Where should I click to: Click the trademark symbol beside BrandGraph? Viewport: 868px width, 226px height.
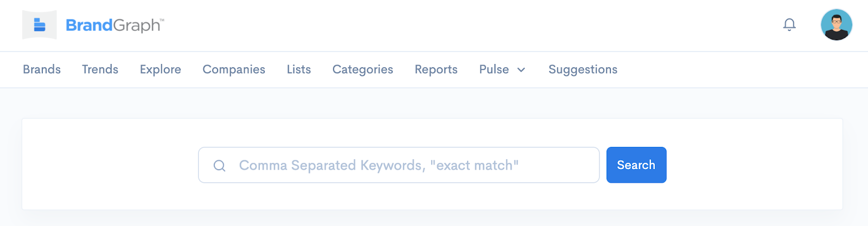coord(162,20)
